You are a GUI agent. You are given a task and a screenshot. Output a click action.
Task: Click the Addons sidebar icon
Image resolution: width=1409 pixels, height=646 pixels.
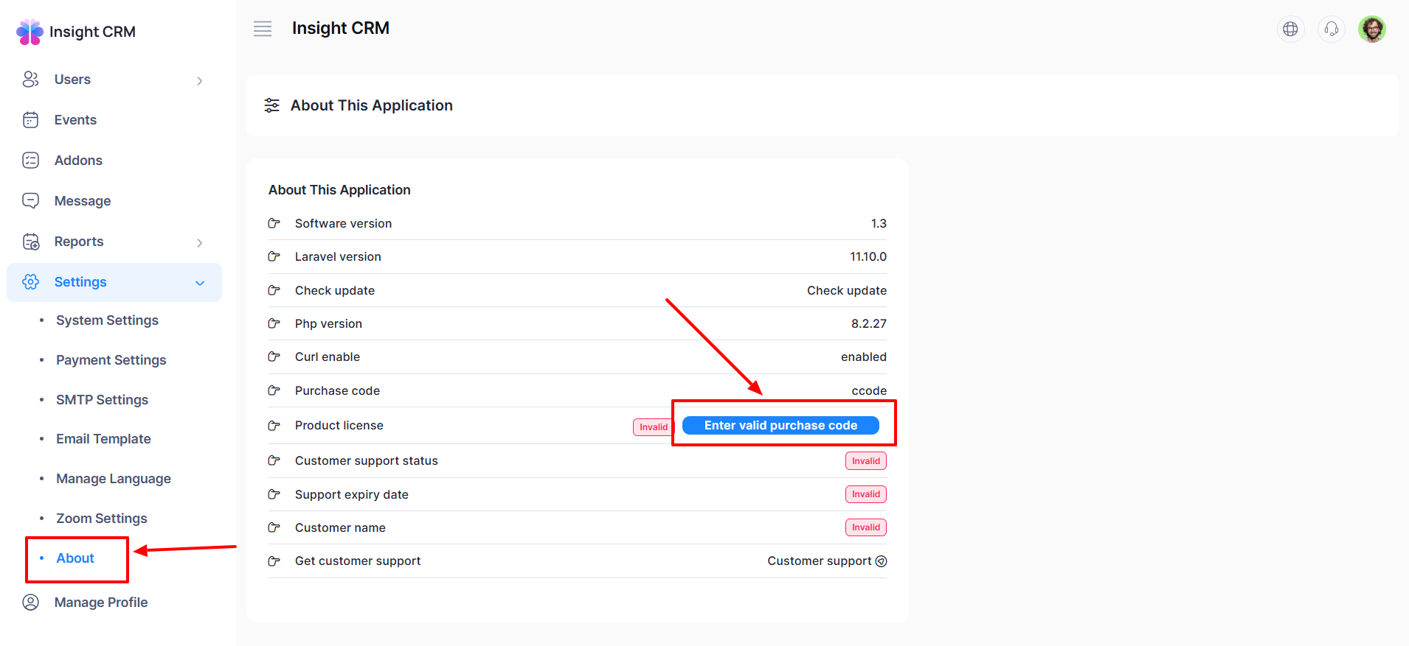[x=31, y=161]
